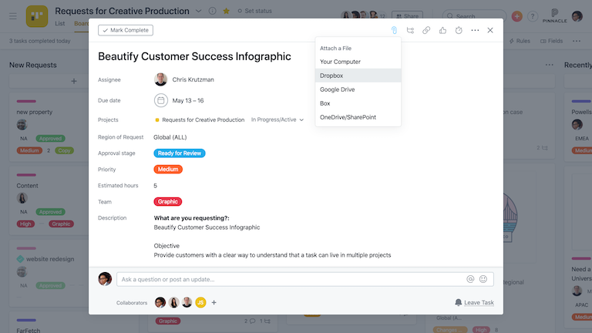
Task: Open the Medium priority dropdown
Action: coord(168,170)
